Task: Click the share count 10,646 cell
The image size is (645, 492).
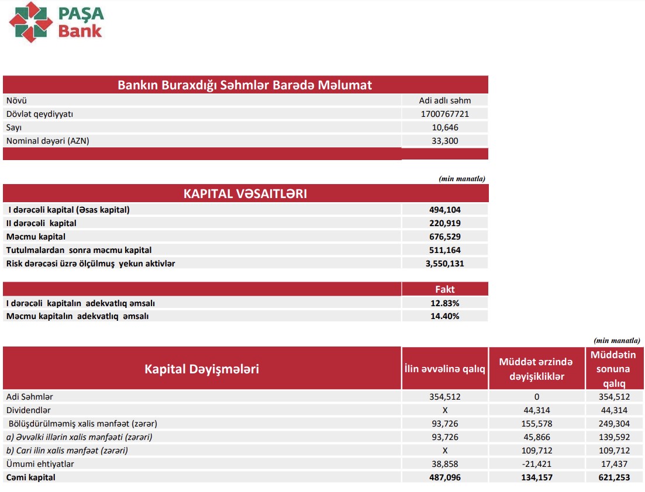Action: point(444,127)
